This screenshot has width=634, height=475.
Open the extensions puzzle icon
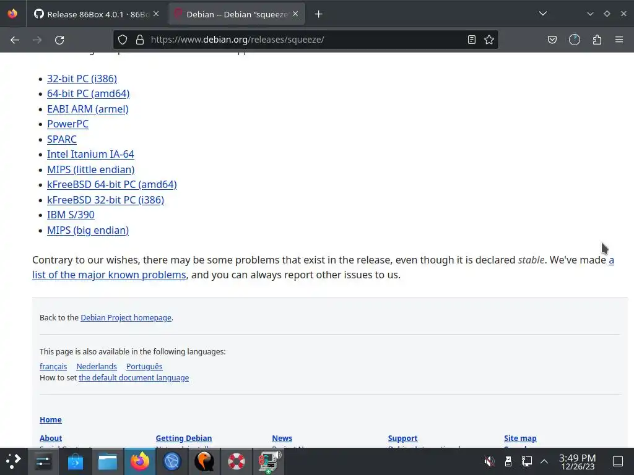pyautogui.click(x=597, y=40)
